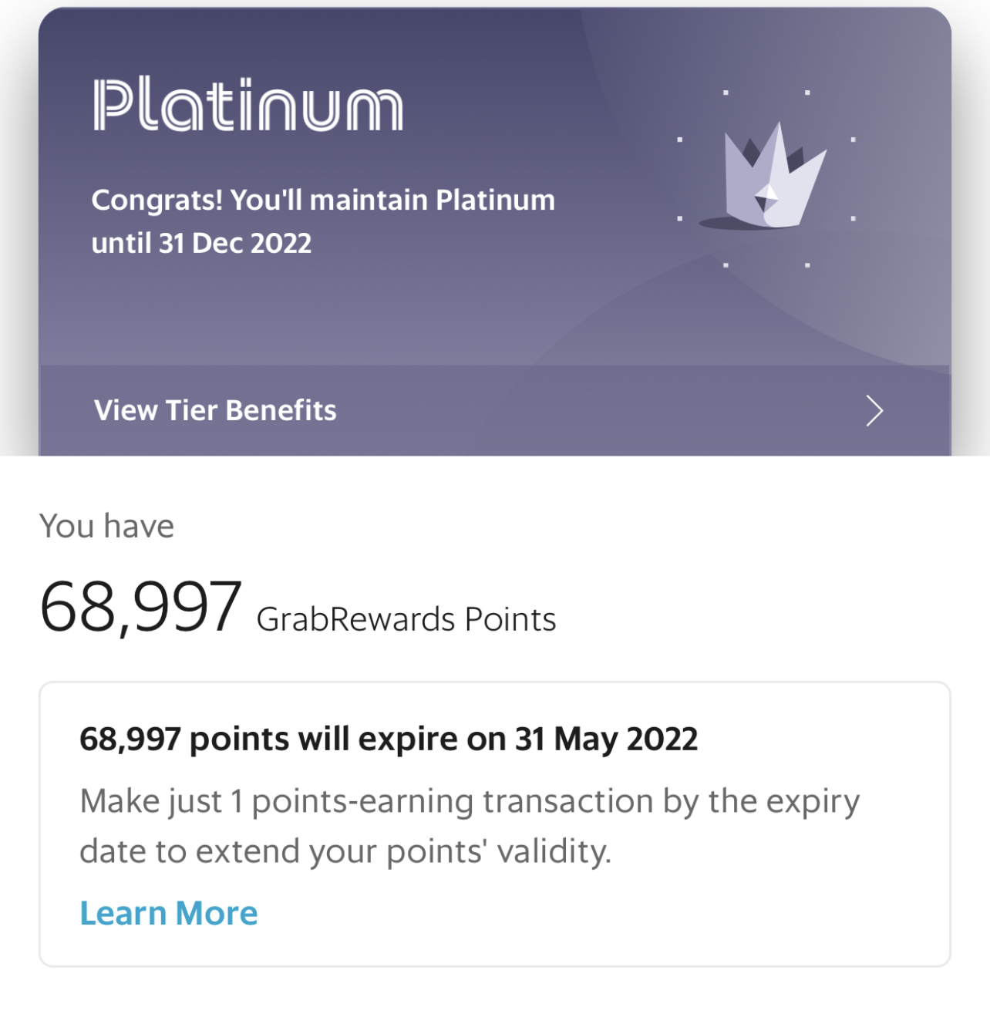Image resolution: width=990 pixels, height=1014 pixels.
Task: Open the Learn More link
Action: pyautogui.click(x=169, y=914)
